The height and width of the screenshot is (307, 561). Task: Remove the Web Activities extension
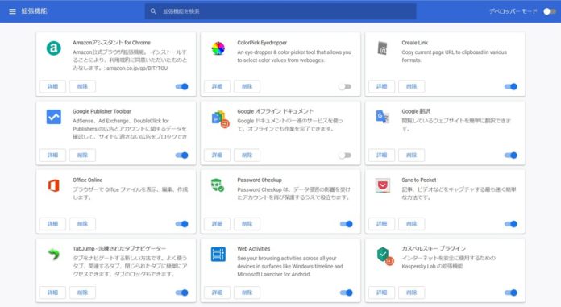247,292
